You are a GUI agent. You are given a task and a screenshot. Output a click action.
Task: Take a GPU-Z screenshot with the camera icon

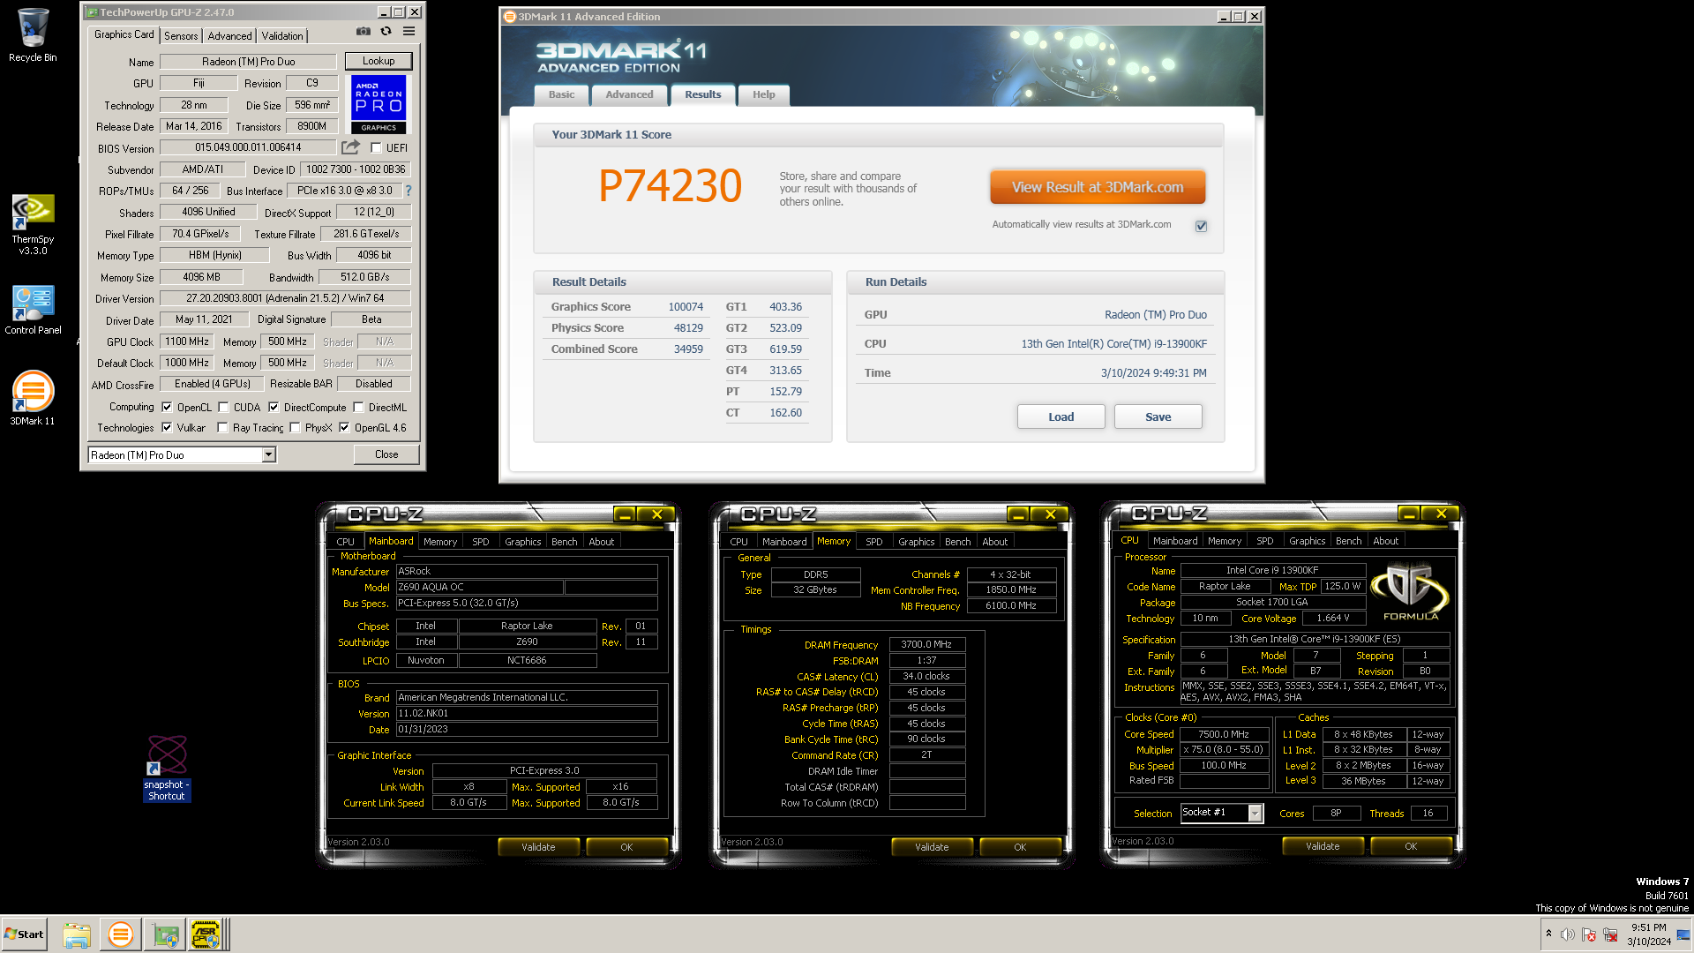click(x=364, y=31)
